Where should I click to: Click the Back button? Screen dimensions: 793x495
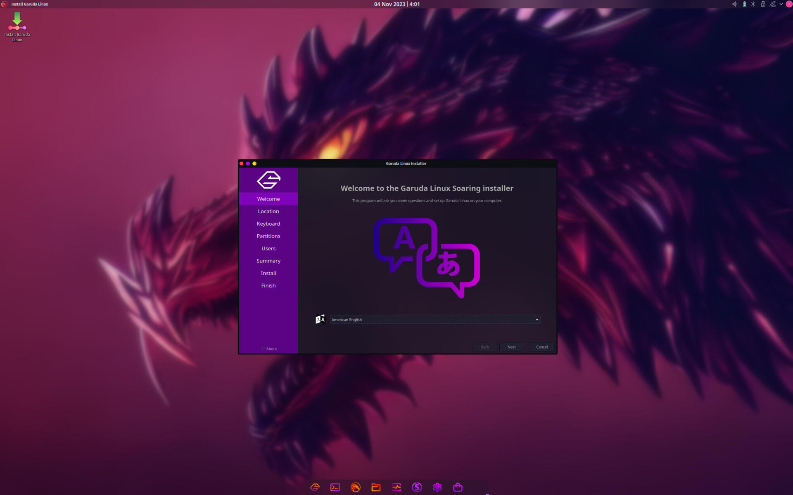(x=485, y=347)
